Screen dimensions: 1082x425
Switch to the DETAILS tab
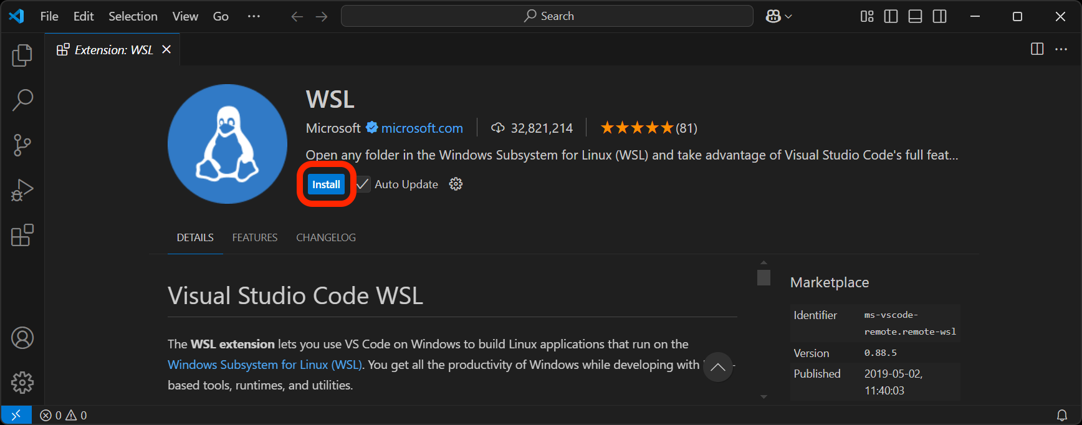tap(195, 237)
